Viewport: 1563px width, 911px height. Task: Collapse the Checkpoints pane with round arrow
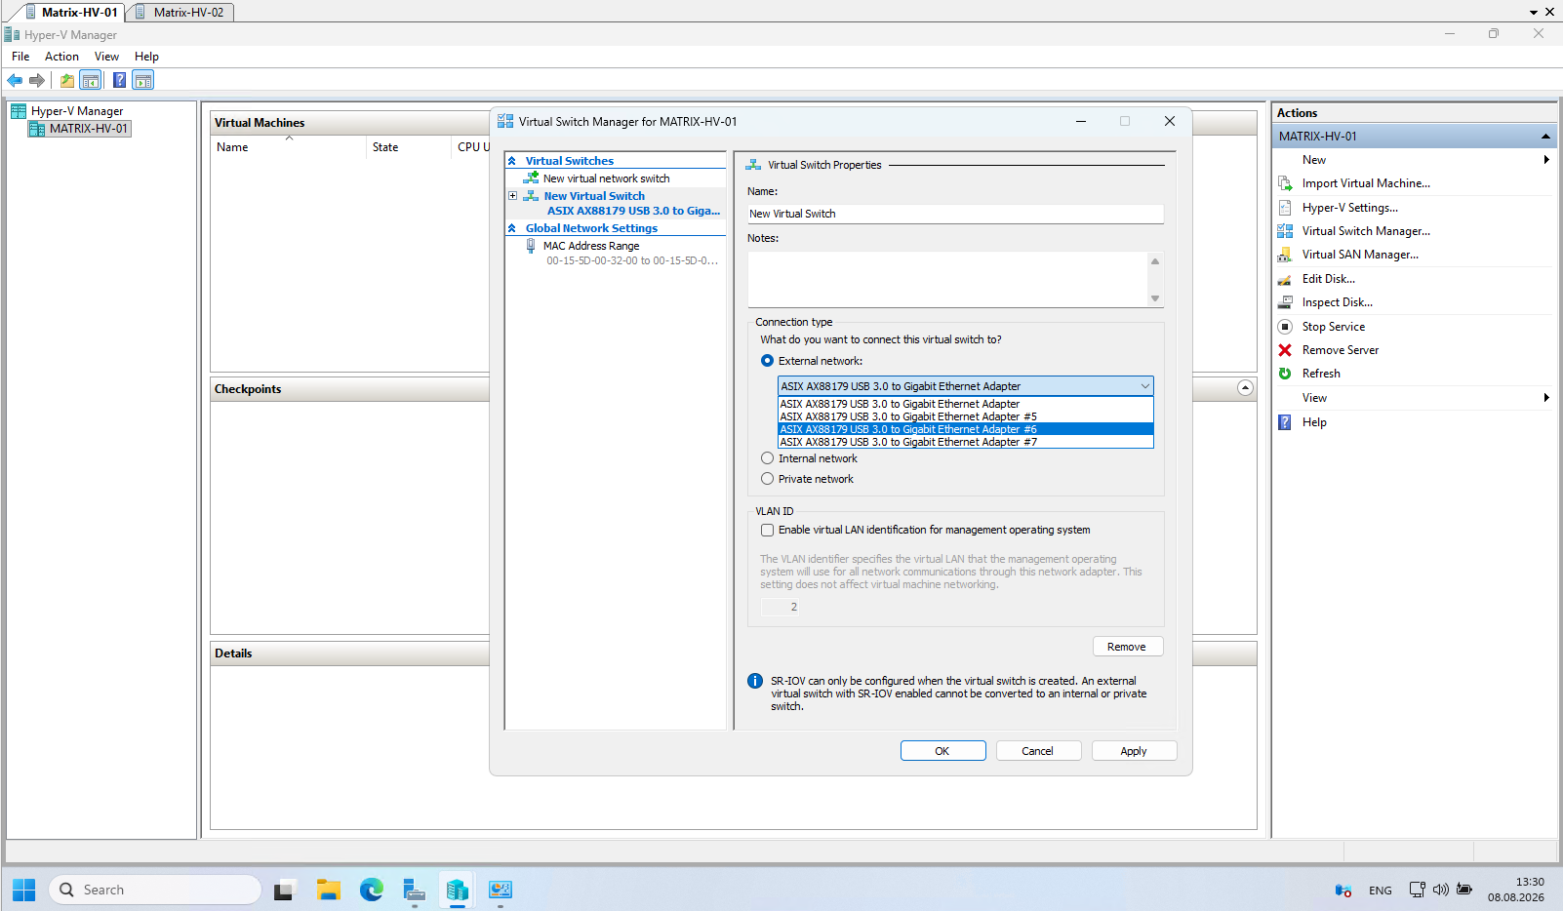tap(1245, 388)
